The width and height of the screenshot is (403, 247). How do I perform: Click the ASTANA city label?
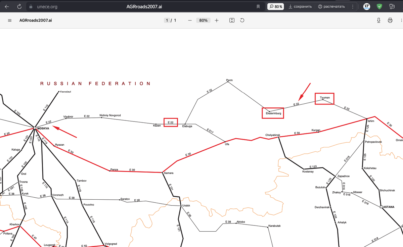point(388,207)
